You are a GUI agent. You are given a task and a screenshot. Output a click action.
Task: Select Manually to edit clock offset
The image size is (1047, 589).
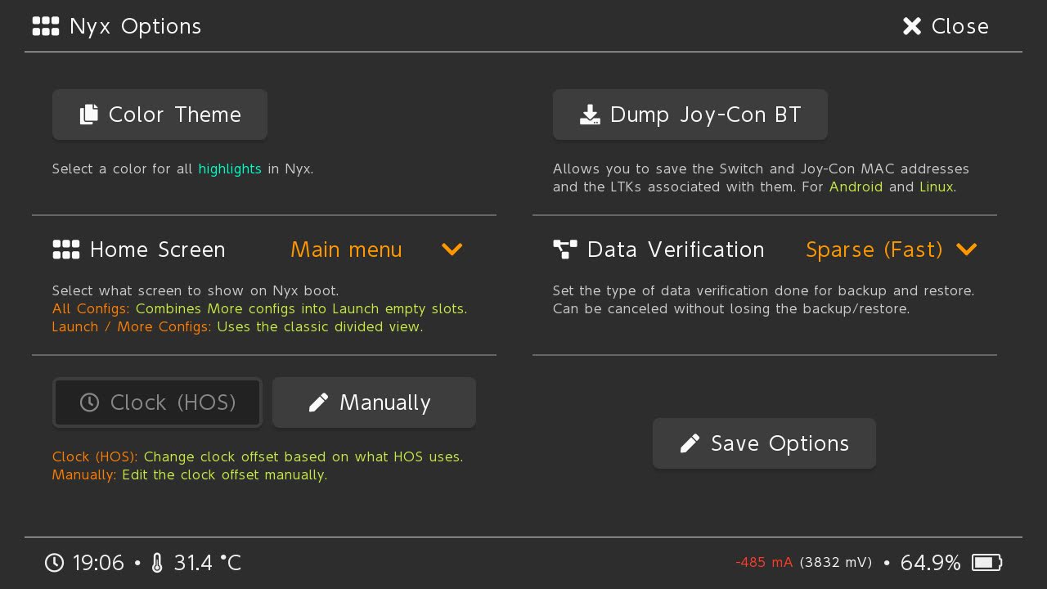[x=374, y=402]
